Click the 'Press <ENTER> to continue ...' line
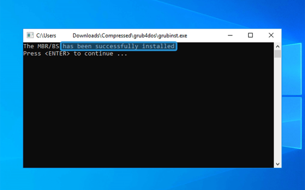Image resolution: width=305 pixels, height=190 pixels. coord(75,54)
